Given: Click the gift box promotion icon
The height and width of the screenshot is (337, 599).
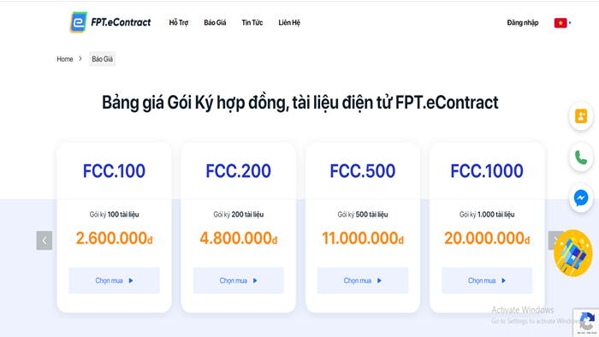Looking at the screenshot, I should 573,253.
